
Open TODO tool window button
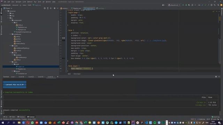[12, 117]
